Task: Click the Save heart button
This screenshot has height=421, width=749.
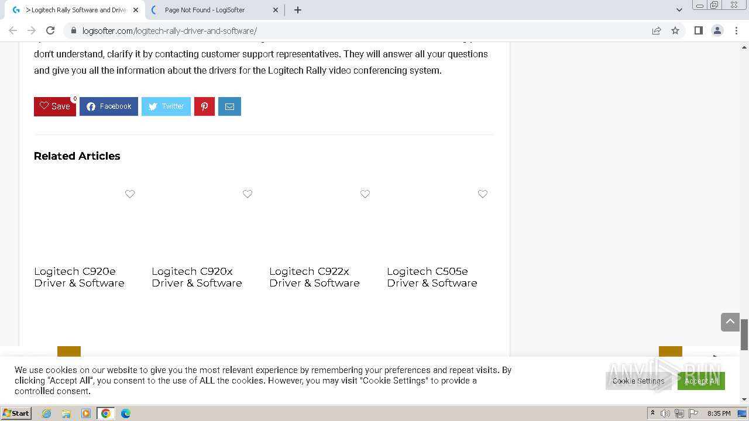Action: pyautogui.click(x=55, y=106)
